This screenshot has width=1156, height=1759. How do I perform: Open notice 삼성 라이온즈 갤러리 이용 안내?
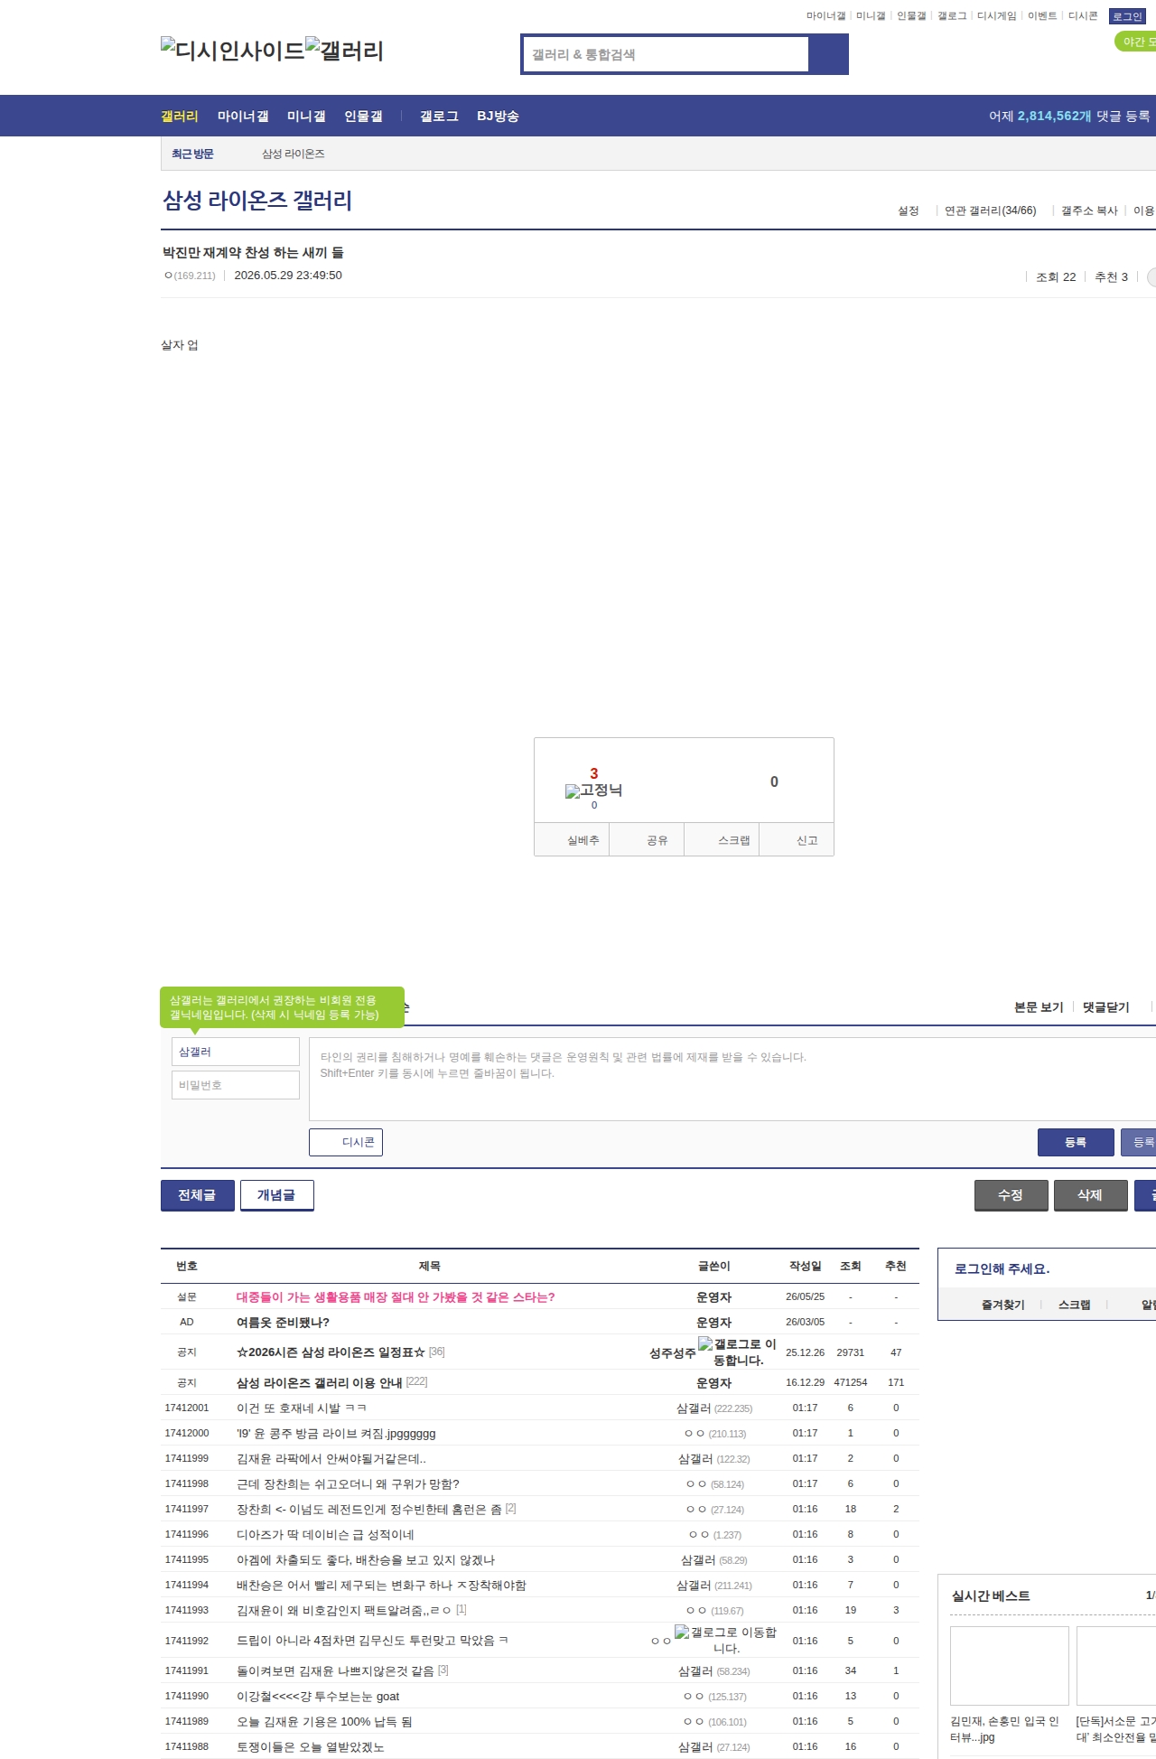(319, 1383)
